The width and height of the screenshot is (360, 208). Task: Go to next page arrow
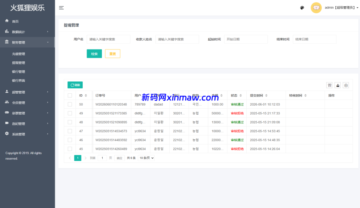point(85,158)
